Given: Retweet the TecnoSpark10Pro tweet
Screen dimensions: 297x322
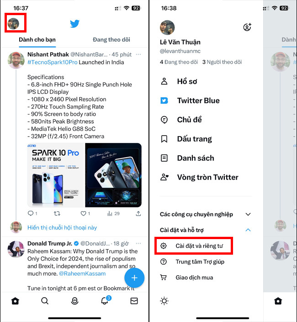Looking at the screenshot, I should [x=57, y=213].
